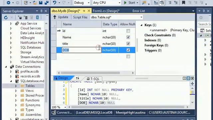Click the Tables folder icon
The height and width of the screenshot is (120, 213).
click(x=22, y=86)
